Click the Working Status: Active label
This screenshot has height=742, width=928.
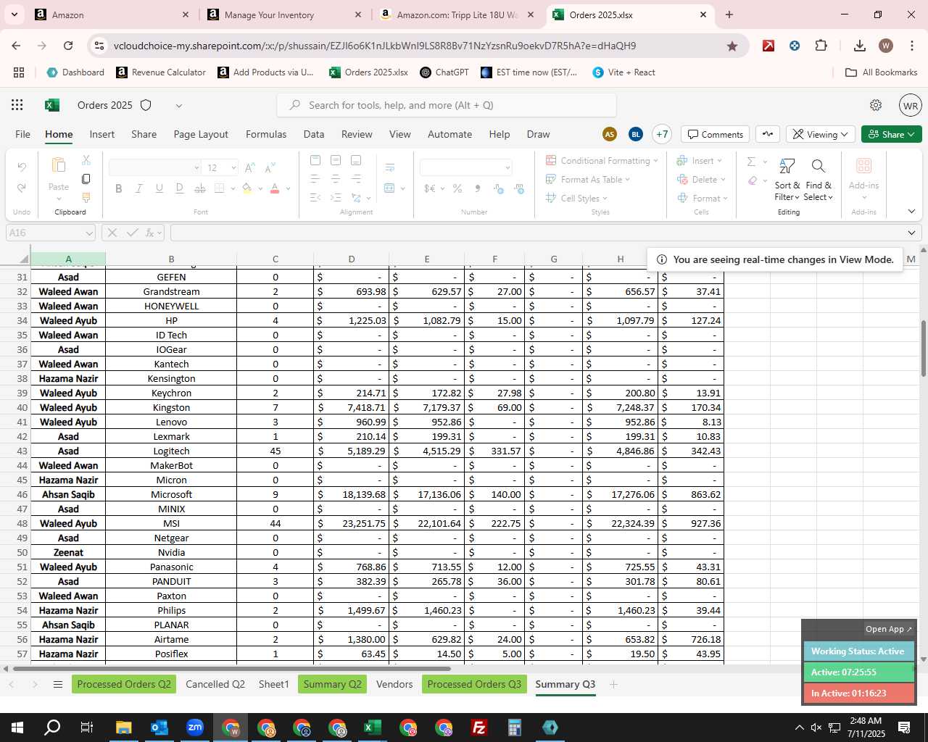click(858, 651)
